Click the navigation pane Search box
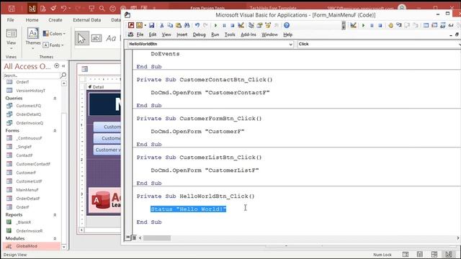461x259 pixels. click(32, 76)
